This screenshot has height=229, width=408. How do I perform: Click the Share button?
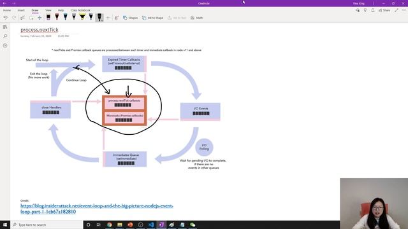(x=384, y=10)
